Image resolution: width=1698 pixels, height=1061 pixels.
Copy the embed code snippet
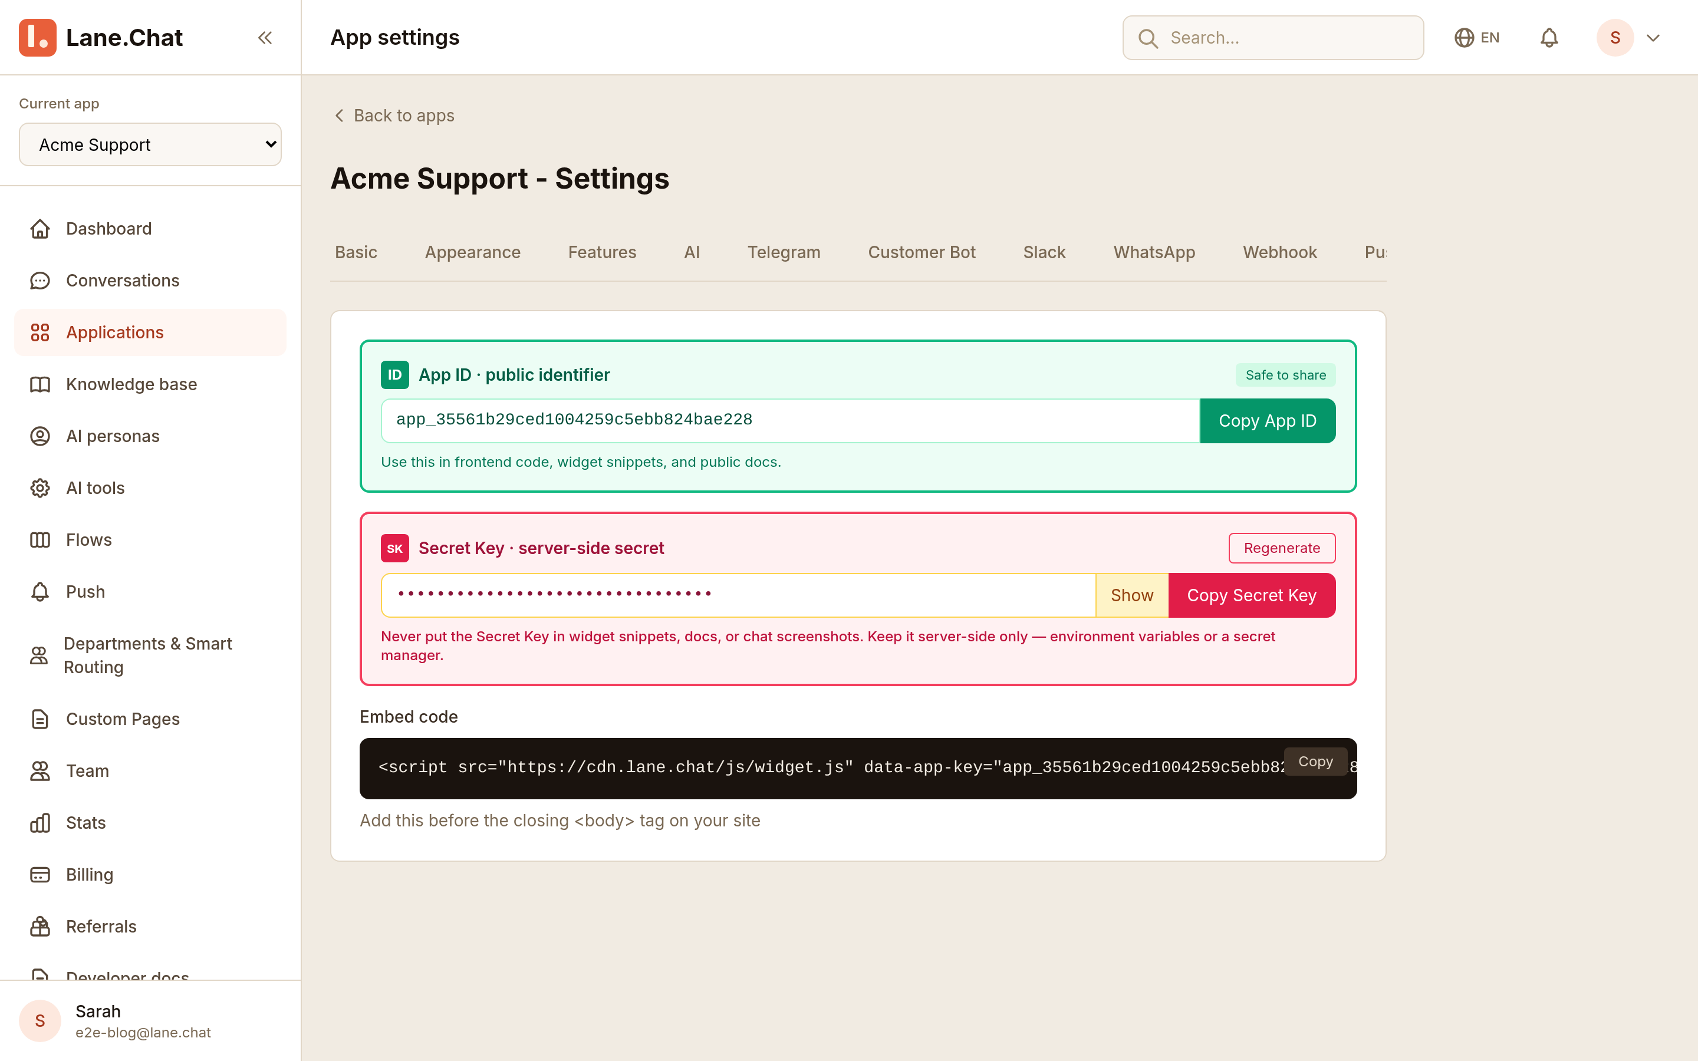pos(1315,762)
